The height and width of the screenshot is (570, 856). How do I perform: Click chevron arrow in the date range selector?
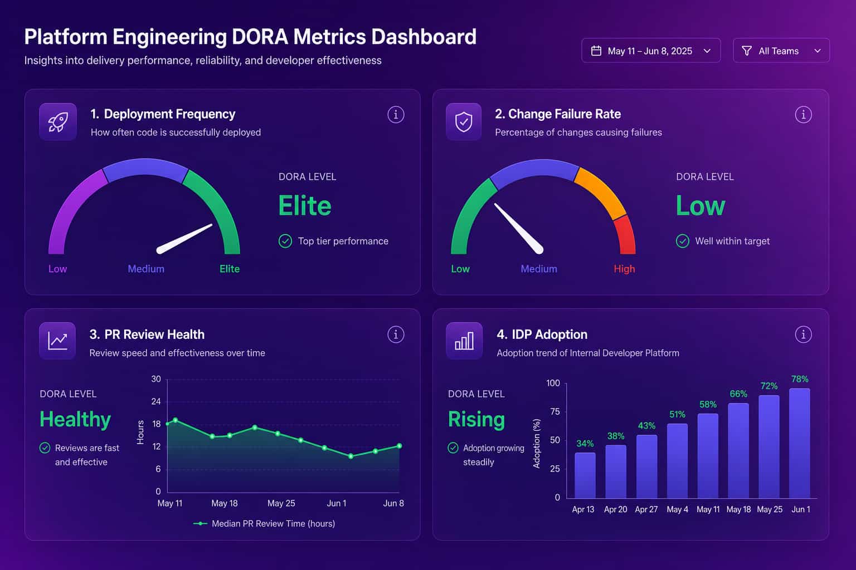point(707,51)
